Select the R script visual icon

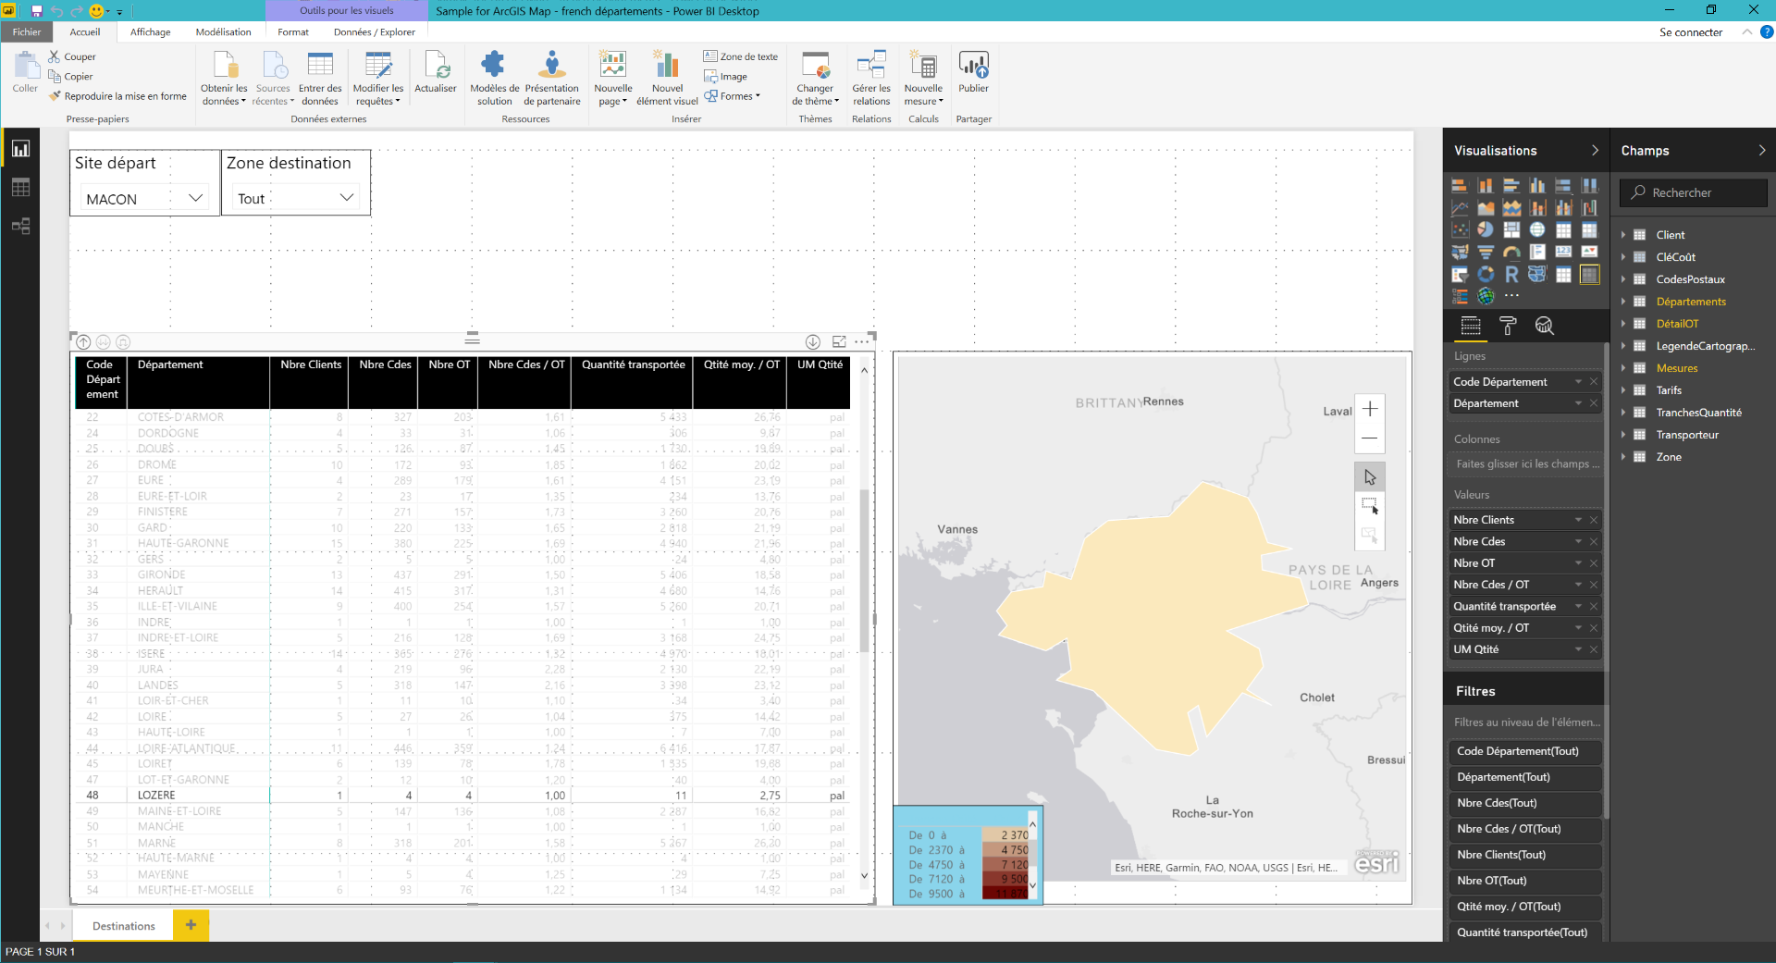(1511, 274)
